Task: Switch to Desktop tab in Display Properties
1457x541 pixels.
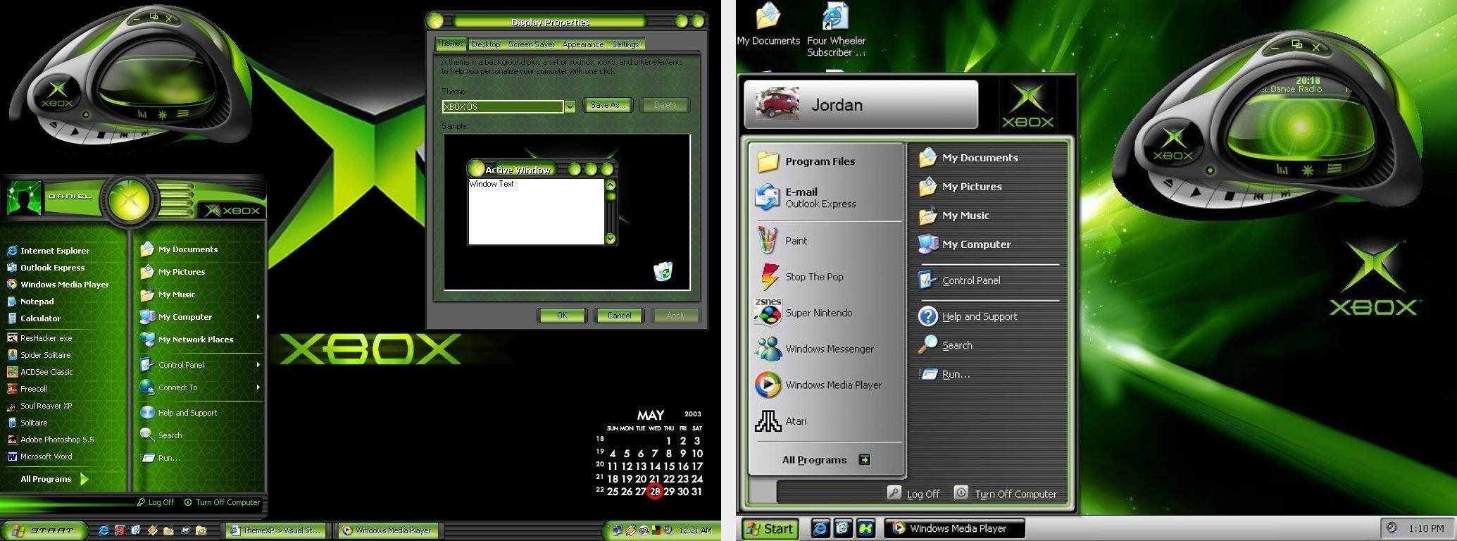Action: click(486, 44)
